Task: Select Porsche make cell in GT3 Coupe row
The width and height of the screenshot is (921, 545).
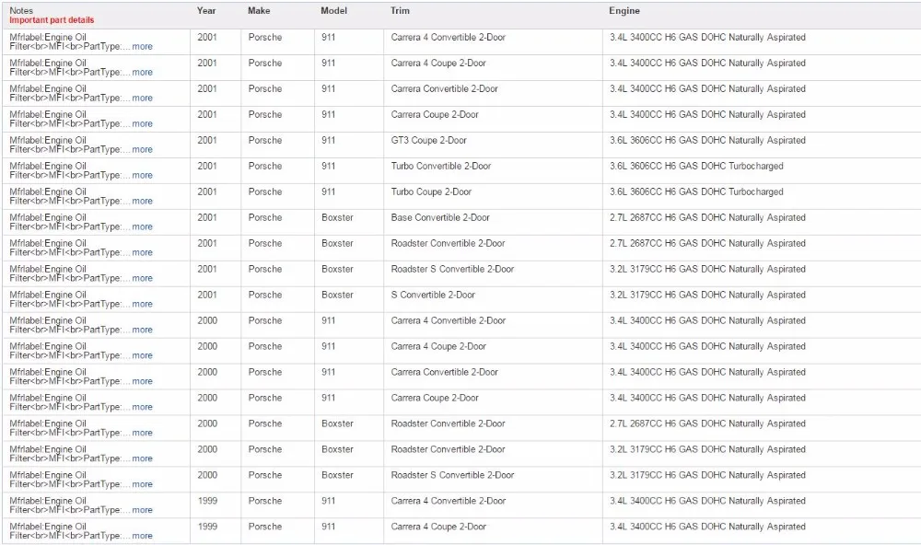Action: point(265,140)
